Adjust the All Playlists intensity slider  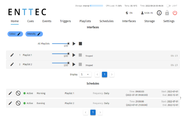(61, 43)
